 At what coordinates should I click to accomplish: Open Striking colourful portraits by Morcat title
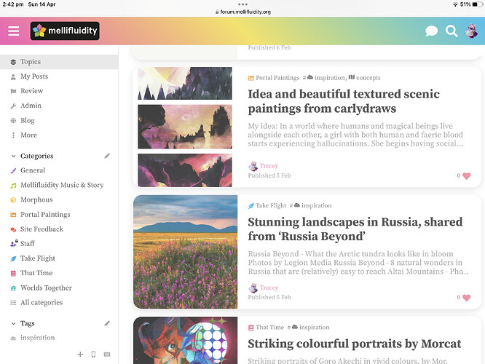pos(354,344)
